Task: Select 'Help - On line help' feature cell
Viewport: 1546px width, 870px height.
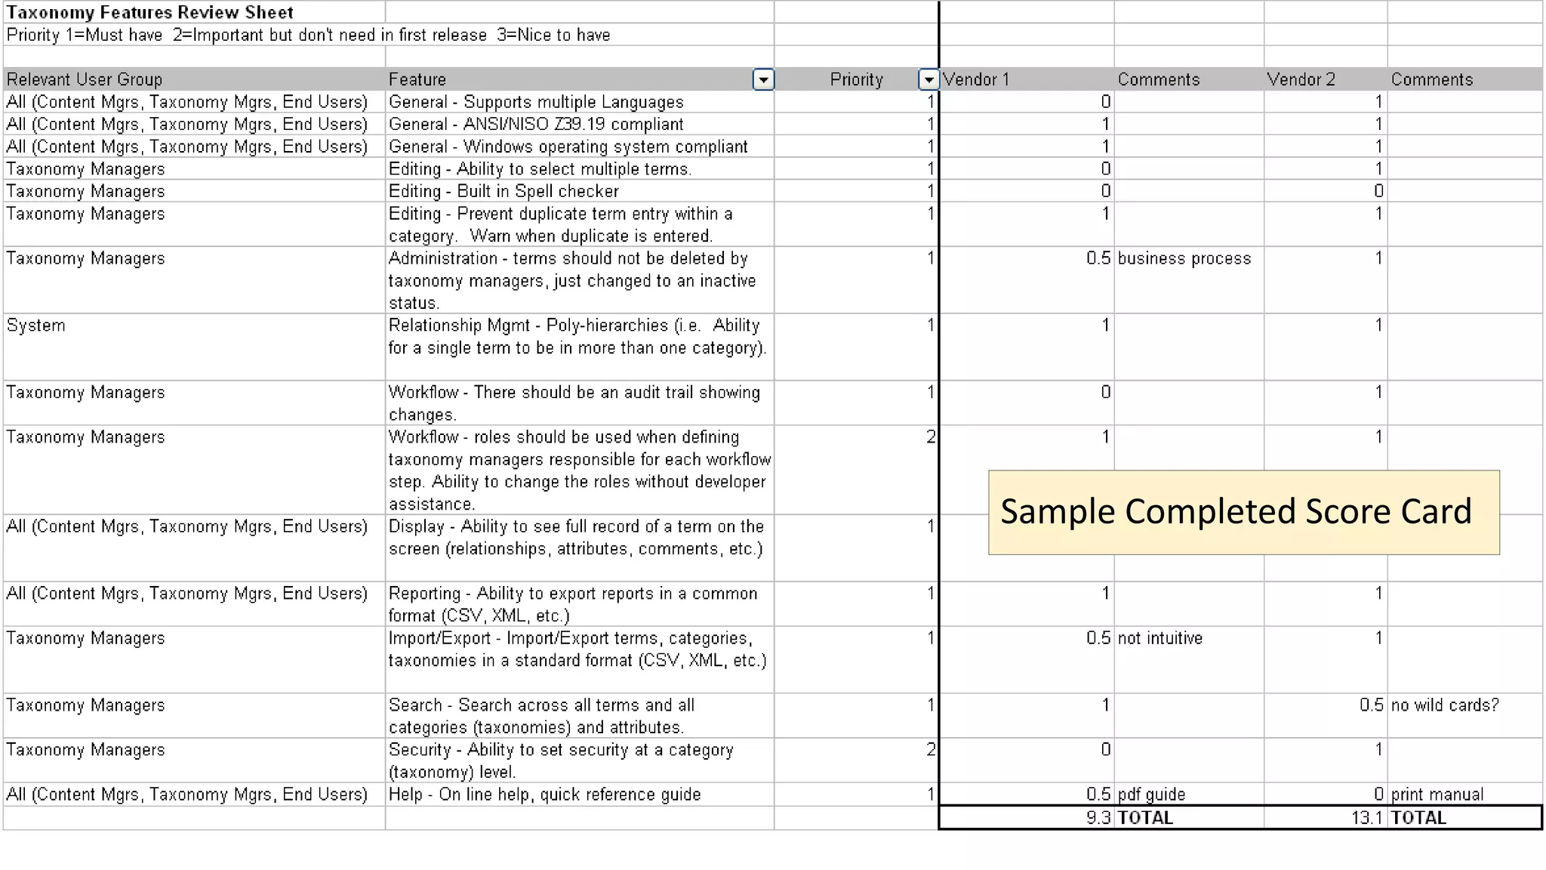Action: pos(580,794)
